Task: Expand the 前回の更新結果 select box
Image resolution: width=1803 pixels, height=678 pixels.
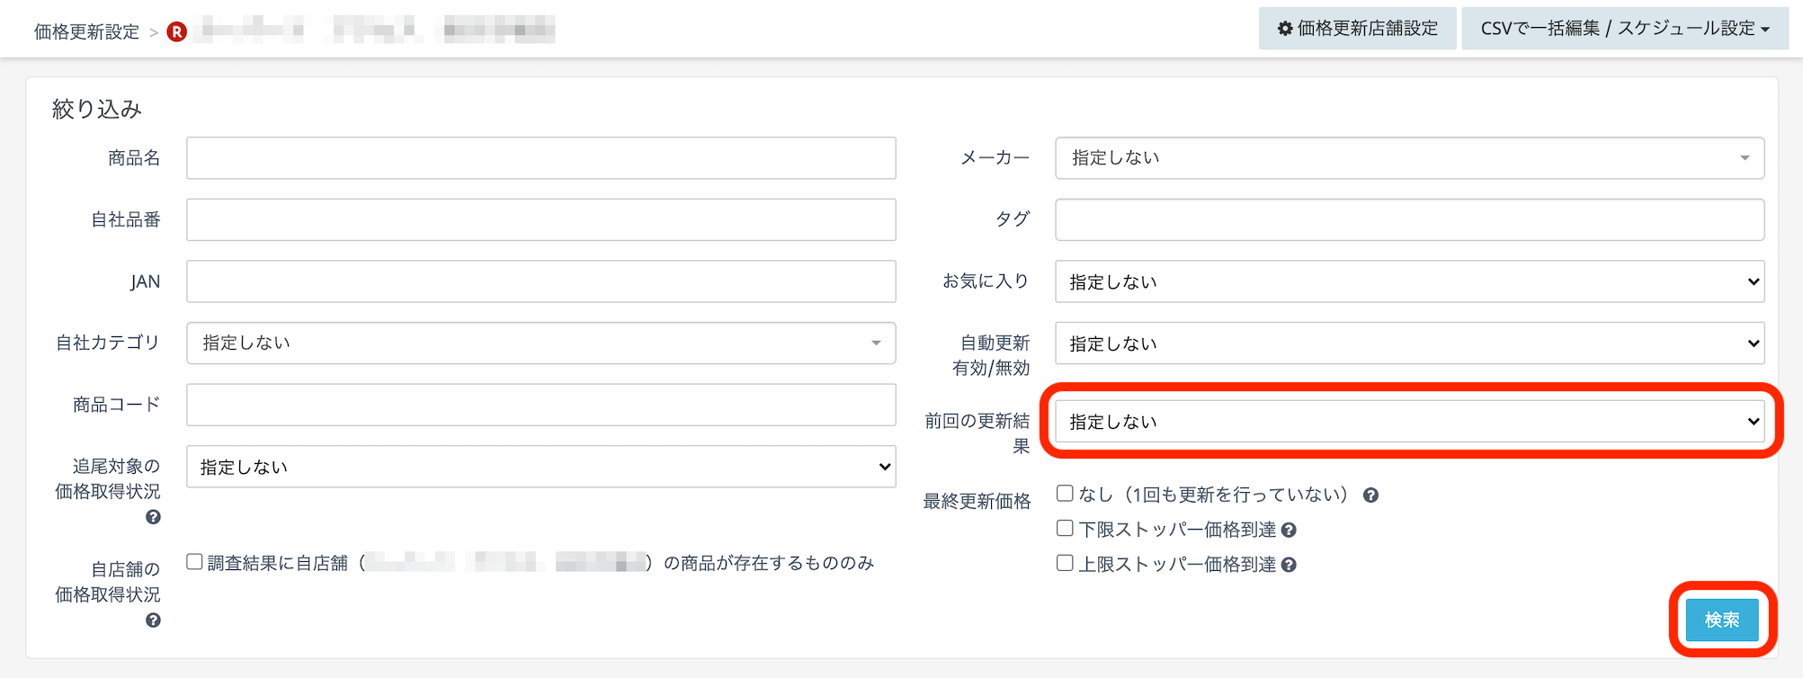Action: pyautogui.click(x=1408, y=422)
